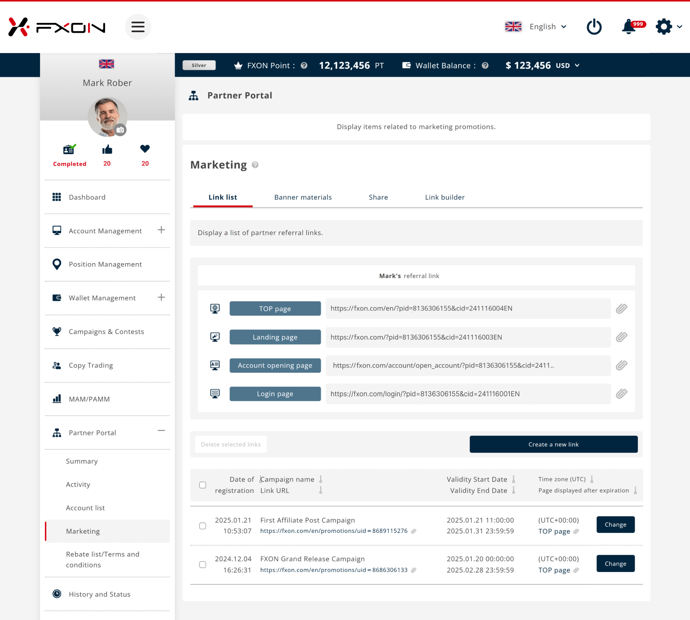
Task: Copy First Affiliate Post Campaign URL
Action: tap(414, 531)
